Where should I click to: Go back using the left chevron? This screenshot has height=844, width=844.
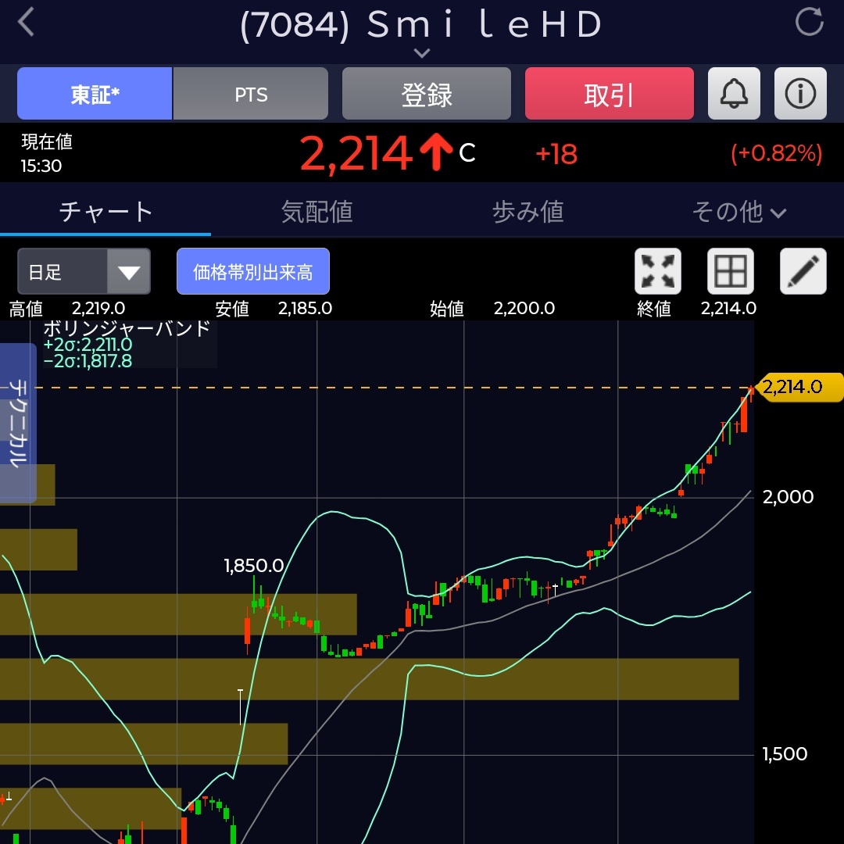(26, 22)
